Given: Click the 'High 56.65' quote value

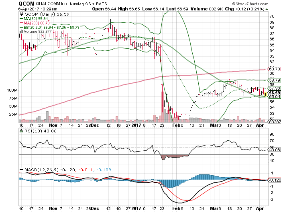Looking at the screenshot, I should (x=129, y=9).
